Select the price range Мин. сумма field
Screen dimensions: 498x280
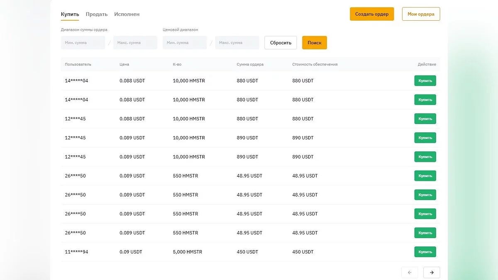[x=185, y=43]
